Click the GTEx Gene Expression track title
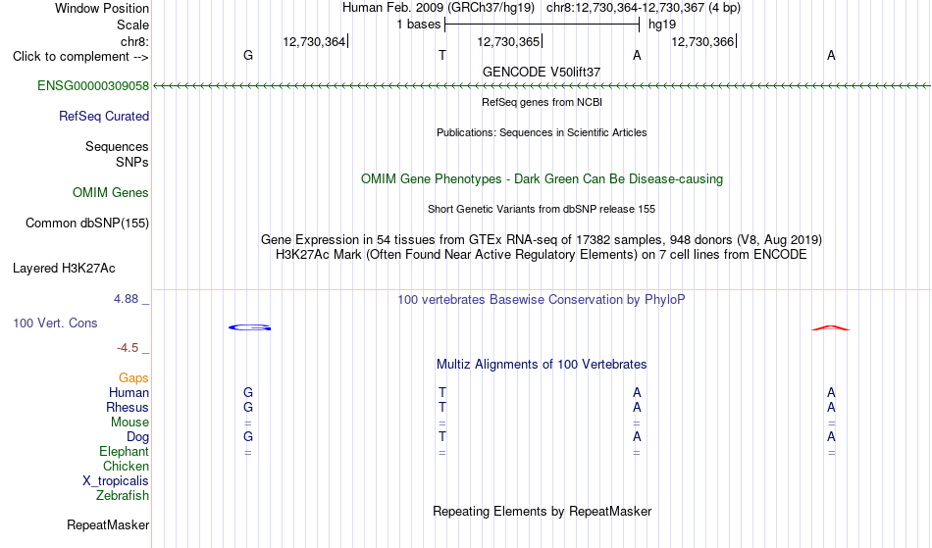This screenshot has height=548, width=932. click(x=542, y=240)
